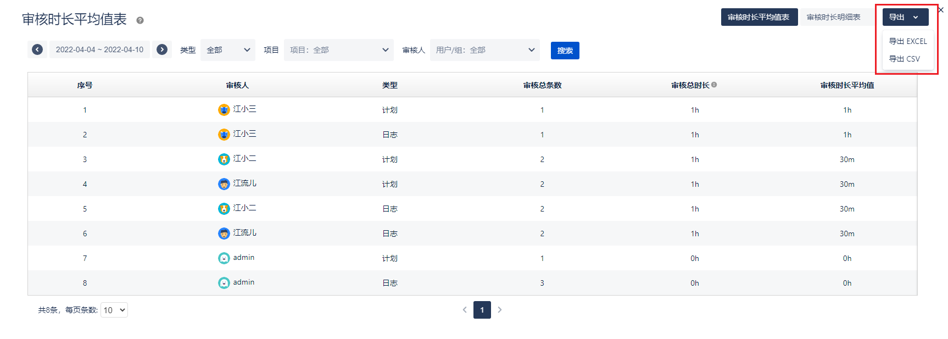948x339 pixels.
Task: Advance to next week date range arrow
Action: pyautogui.click(x=162, y=49)
